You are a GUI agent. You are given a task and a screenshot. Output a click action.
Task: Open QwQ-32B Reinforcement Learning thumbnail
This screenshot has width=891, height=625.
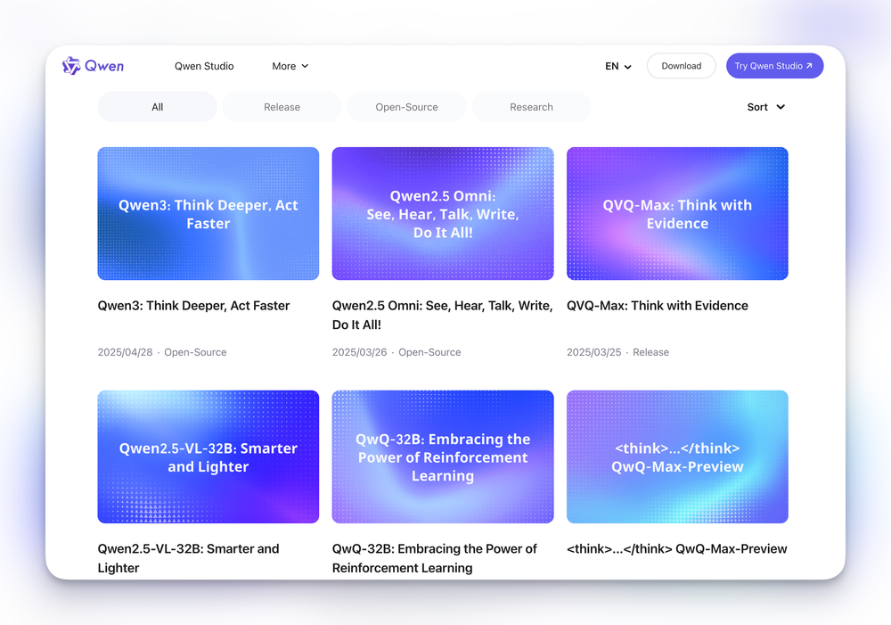443,456
